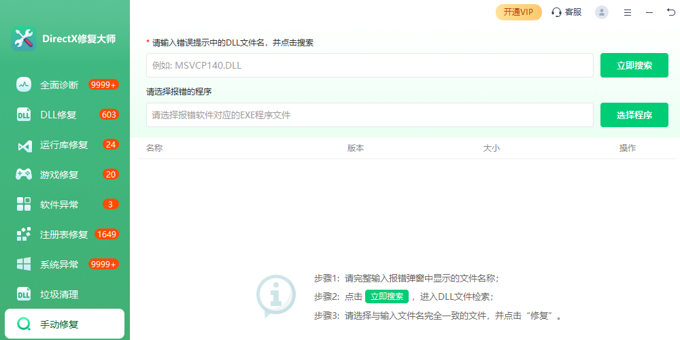Click the 开通VIP button
The height and width of the screenshot is (340, 680).
click(518, 12)
